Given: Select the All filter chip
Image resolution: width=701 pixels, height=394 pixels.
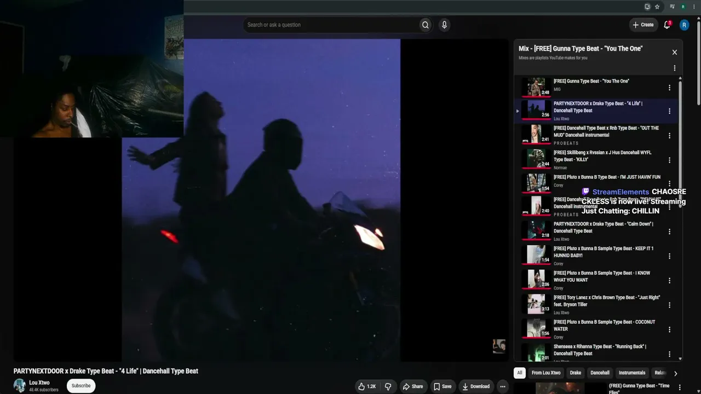Looking at the screenshot, I should tap(520, 373).
